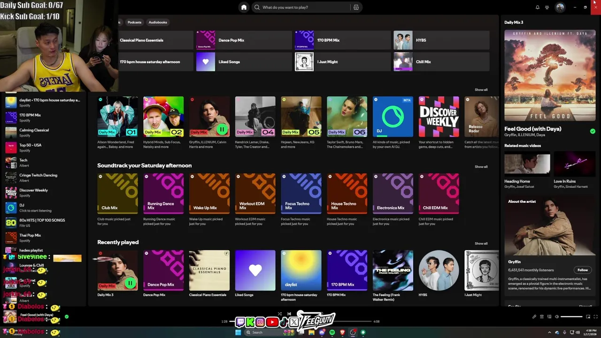Open the Browse icon in search bar
Viewport: 601px width, 338px height.
click(356, 7)
